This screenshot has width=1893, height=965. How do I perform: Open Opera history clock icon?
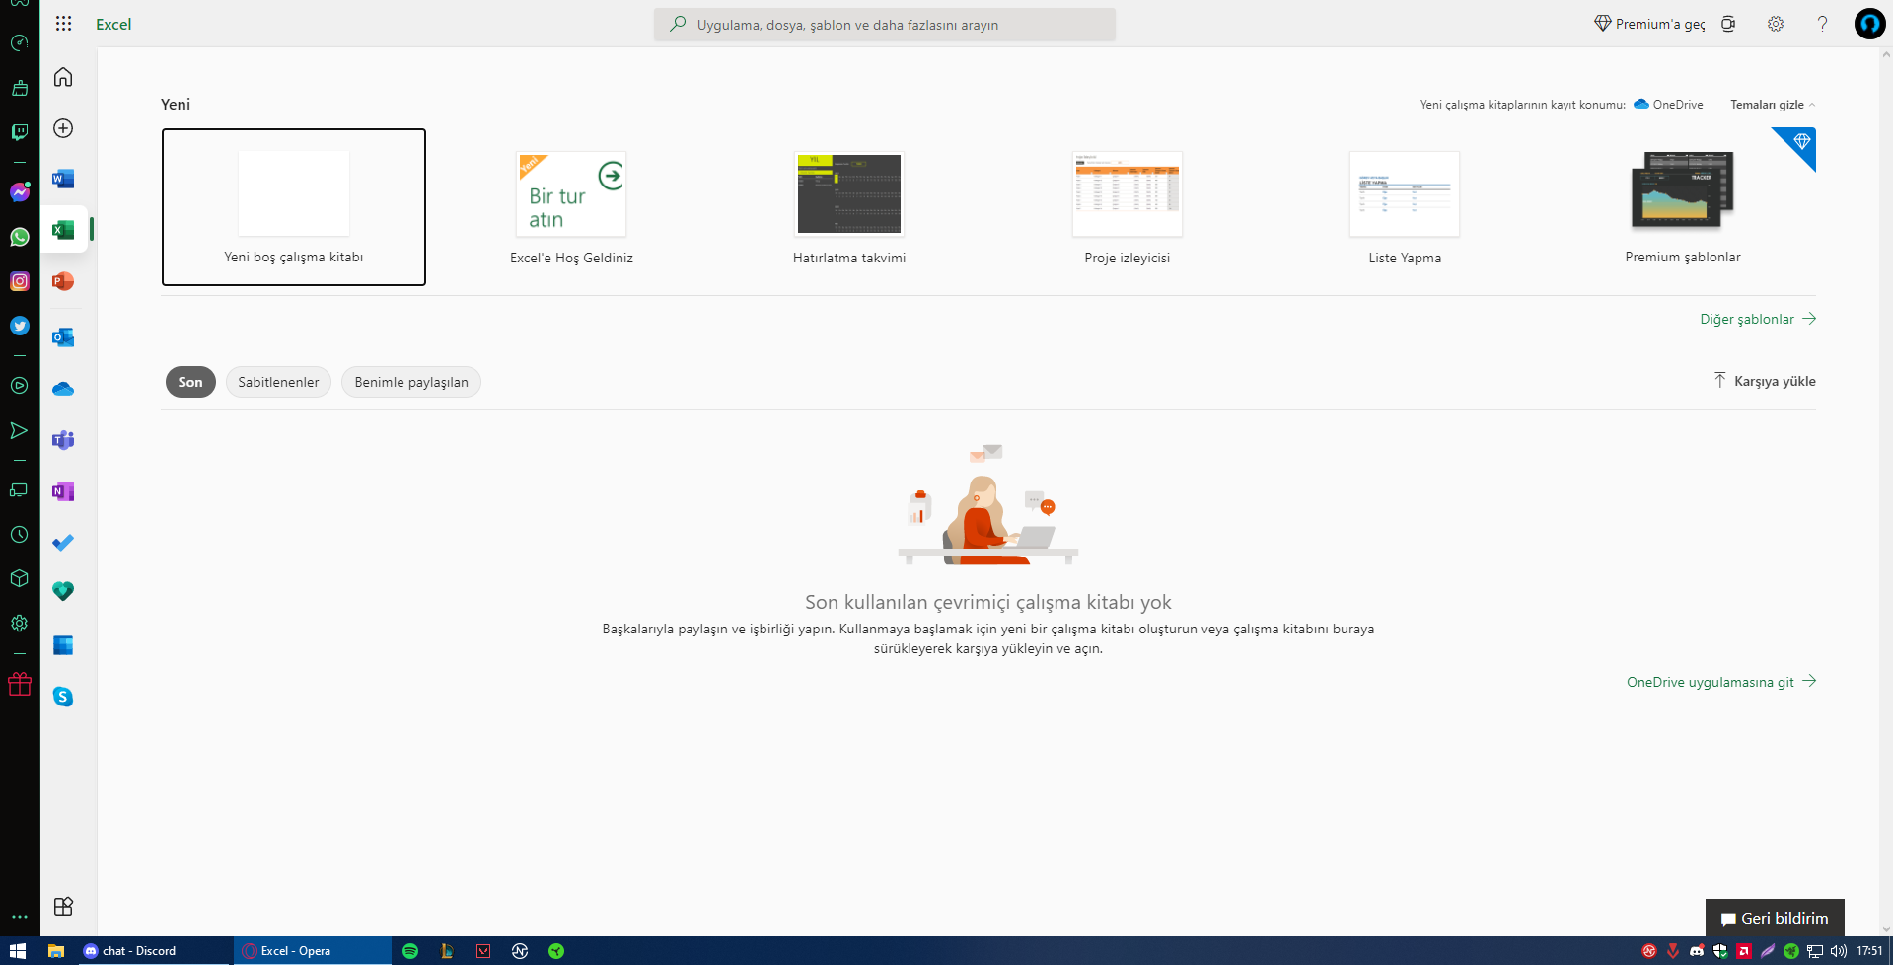click(20, 535)
